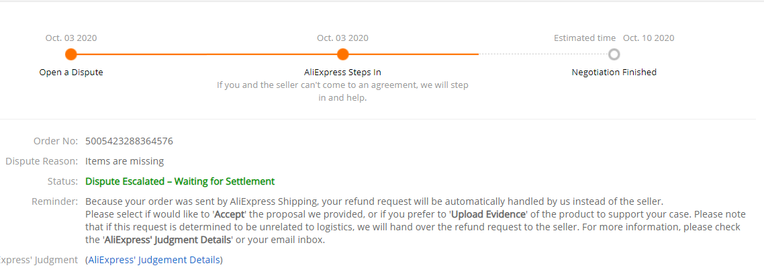
Task: Click the order number 5005423288364576
Action: 129,141
